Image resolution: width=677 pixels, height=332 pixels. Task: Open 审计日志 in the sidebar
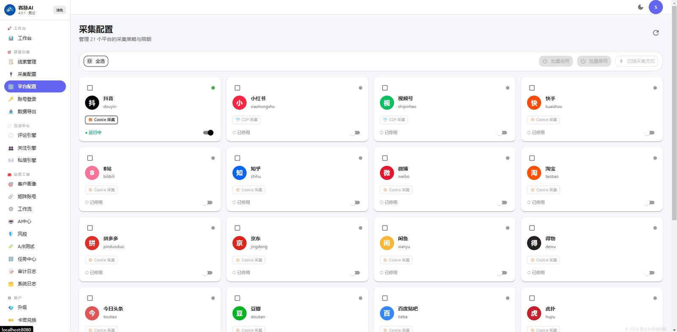click(35, 271)
